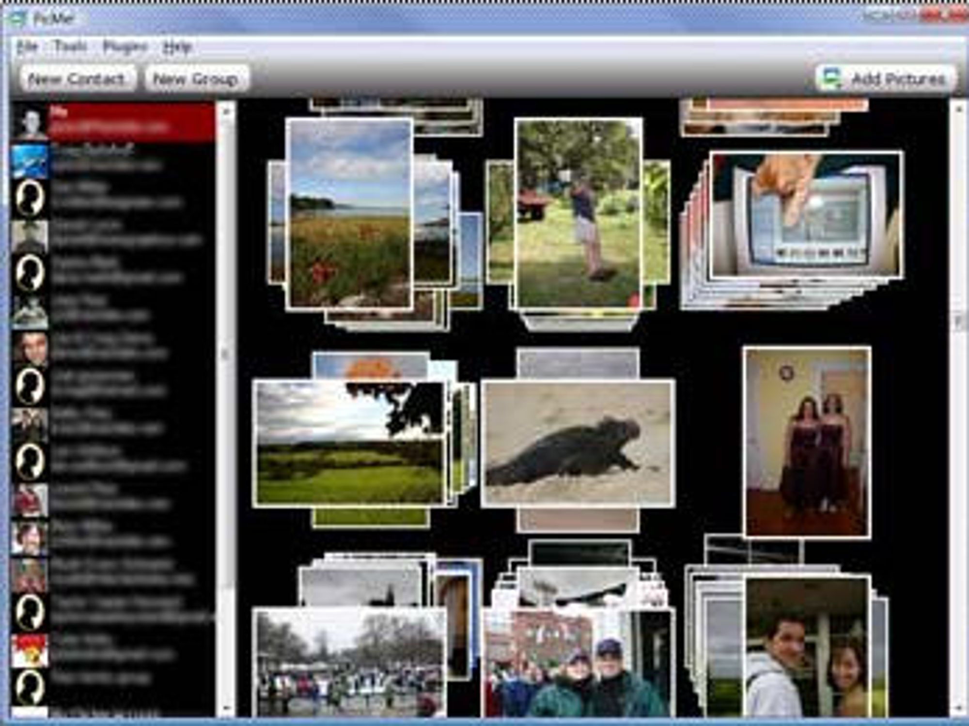Viewport: 969px width, 726px height.
Task: Open the Plugins menu
Action: [125, 47]
